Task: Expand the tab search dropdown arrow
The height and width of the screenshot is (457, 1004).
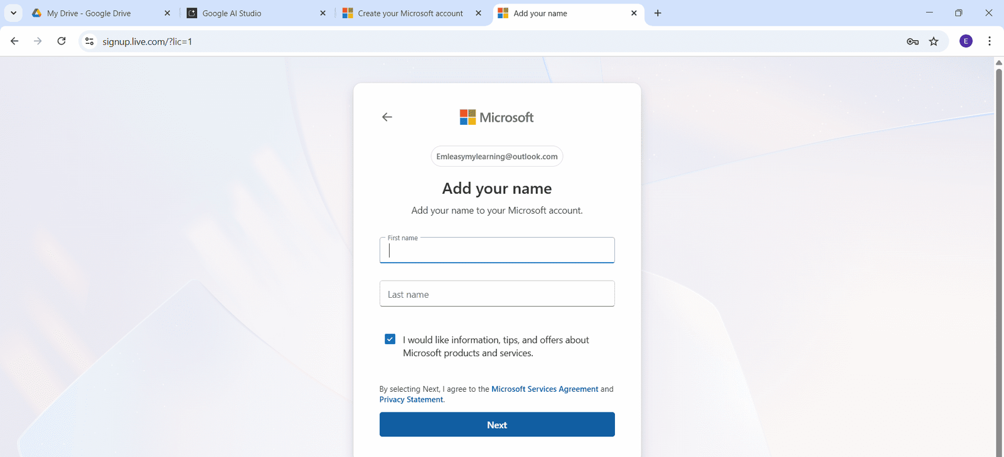Action: pos(13,13)
